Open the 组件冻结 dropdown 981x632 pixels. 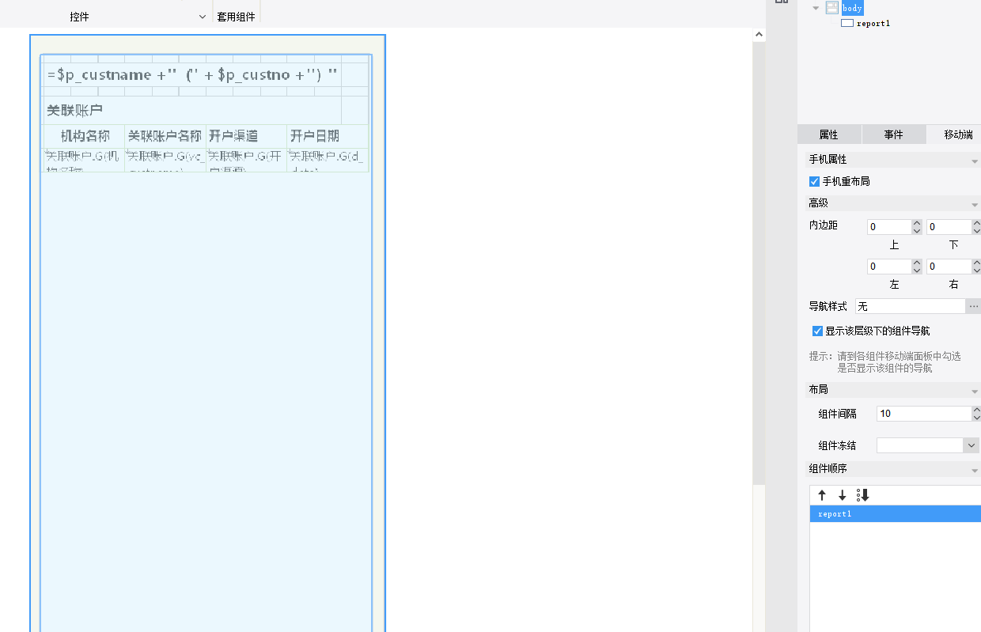coord(972,445)
